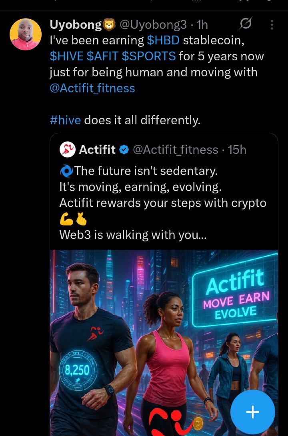This screenshot has width=288, height=436.
Task: Tap the Actifit display name in quote
Action: [97, 149]
